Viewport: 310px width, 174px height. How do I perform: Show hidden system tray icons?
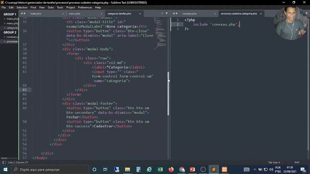[x=255, y=170]
